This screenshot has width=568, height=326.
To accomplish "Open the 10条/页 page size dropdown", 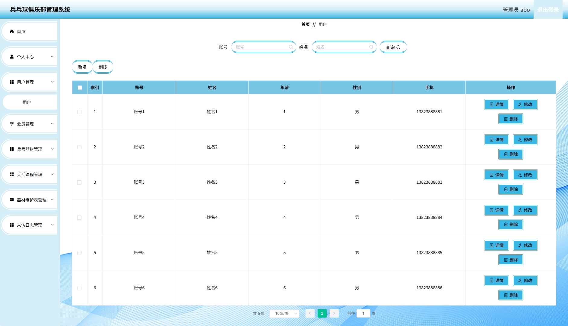I will pos(284,313).
